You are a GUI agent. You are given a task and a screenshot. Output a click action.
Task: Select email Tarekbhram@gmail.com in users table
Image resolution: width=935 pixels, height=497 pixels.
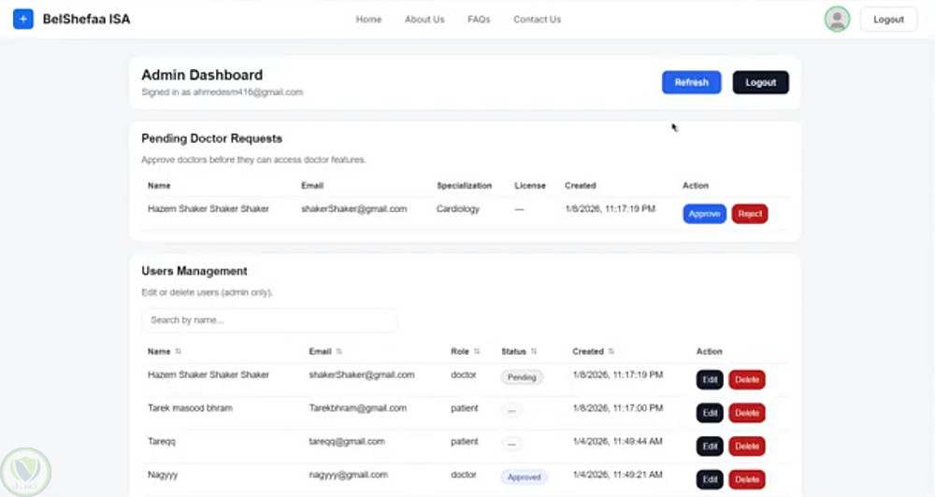pos(358,408)
